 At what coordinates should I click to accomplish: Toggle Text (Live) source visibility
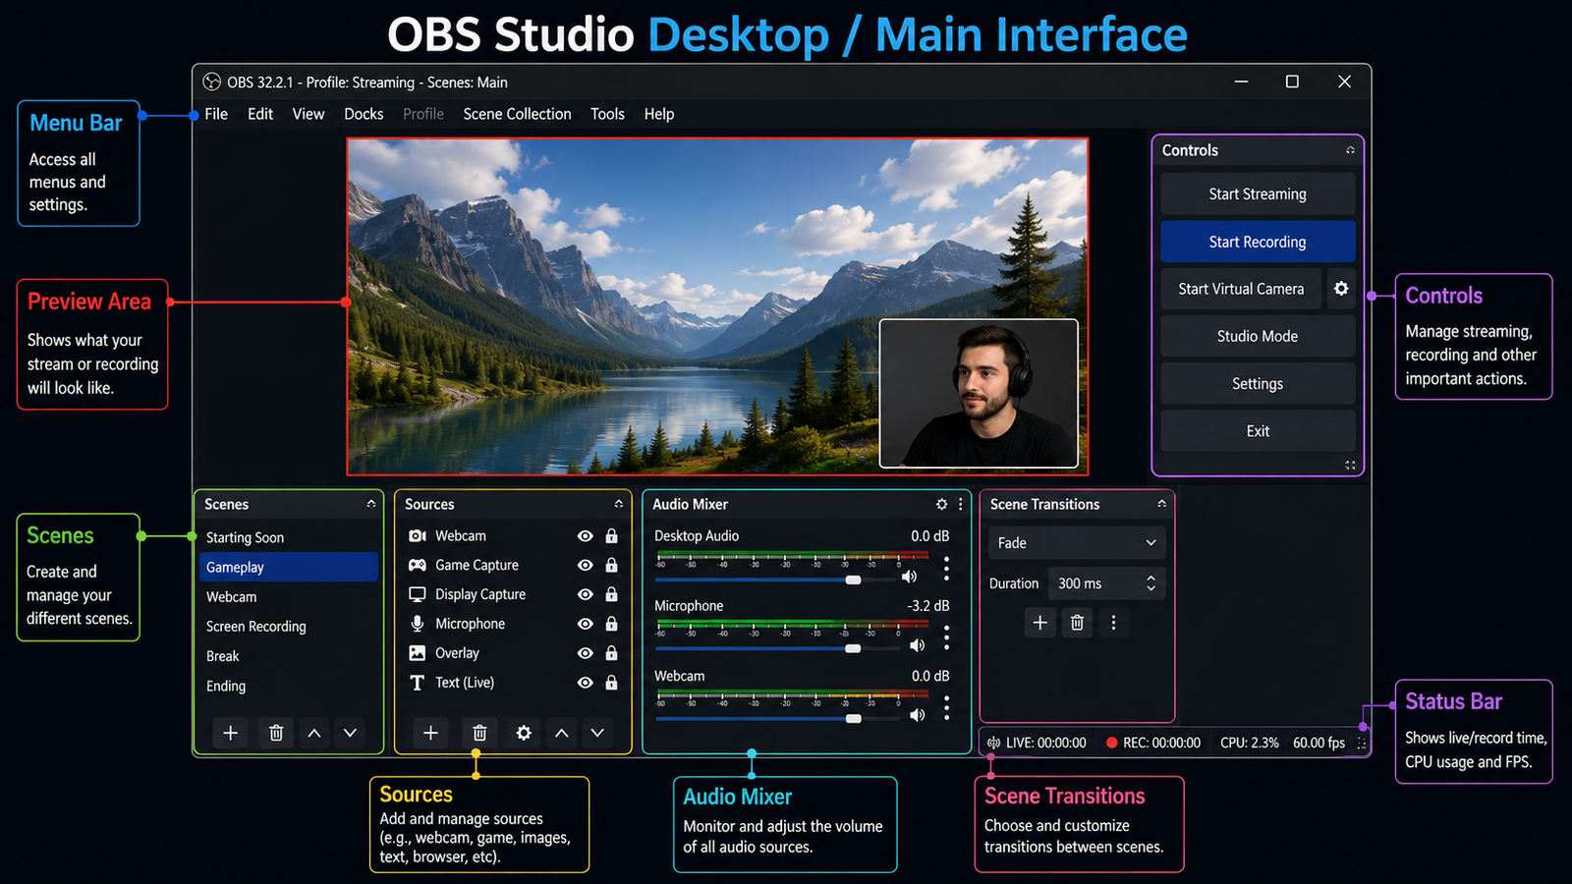tap(586, 683)
